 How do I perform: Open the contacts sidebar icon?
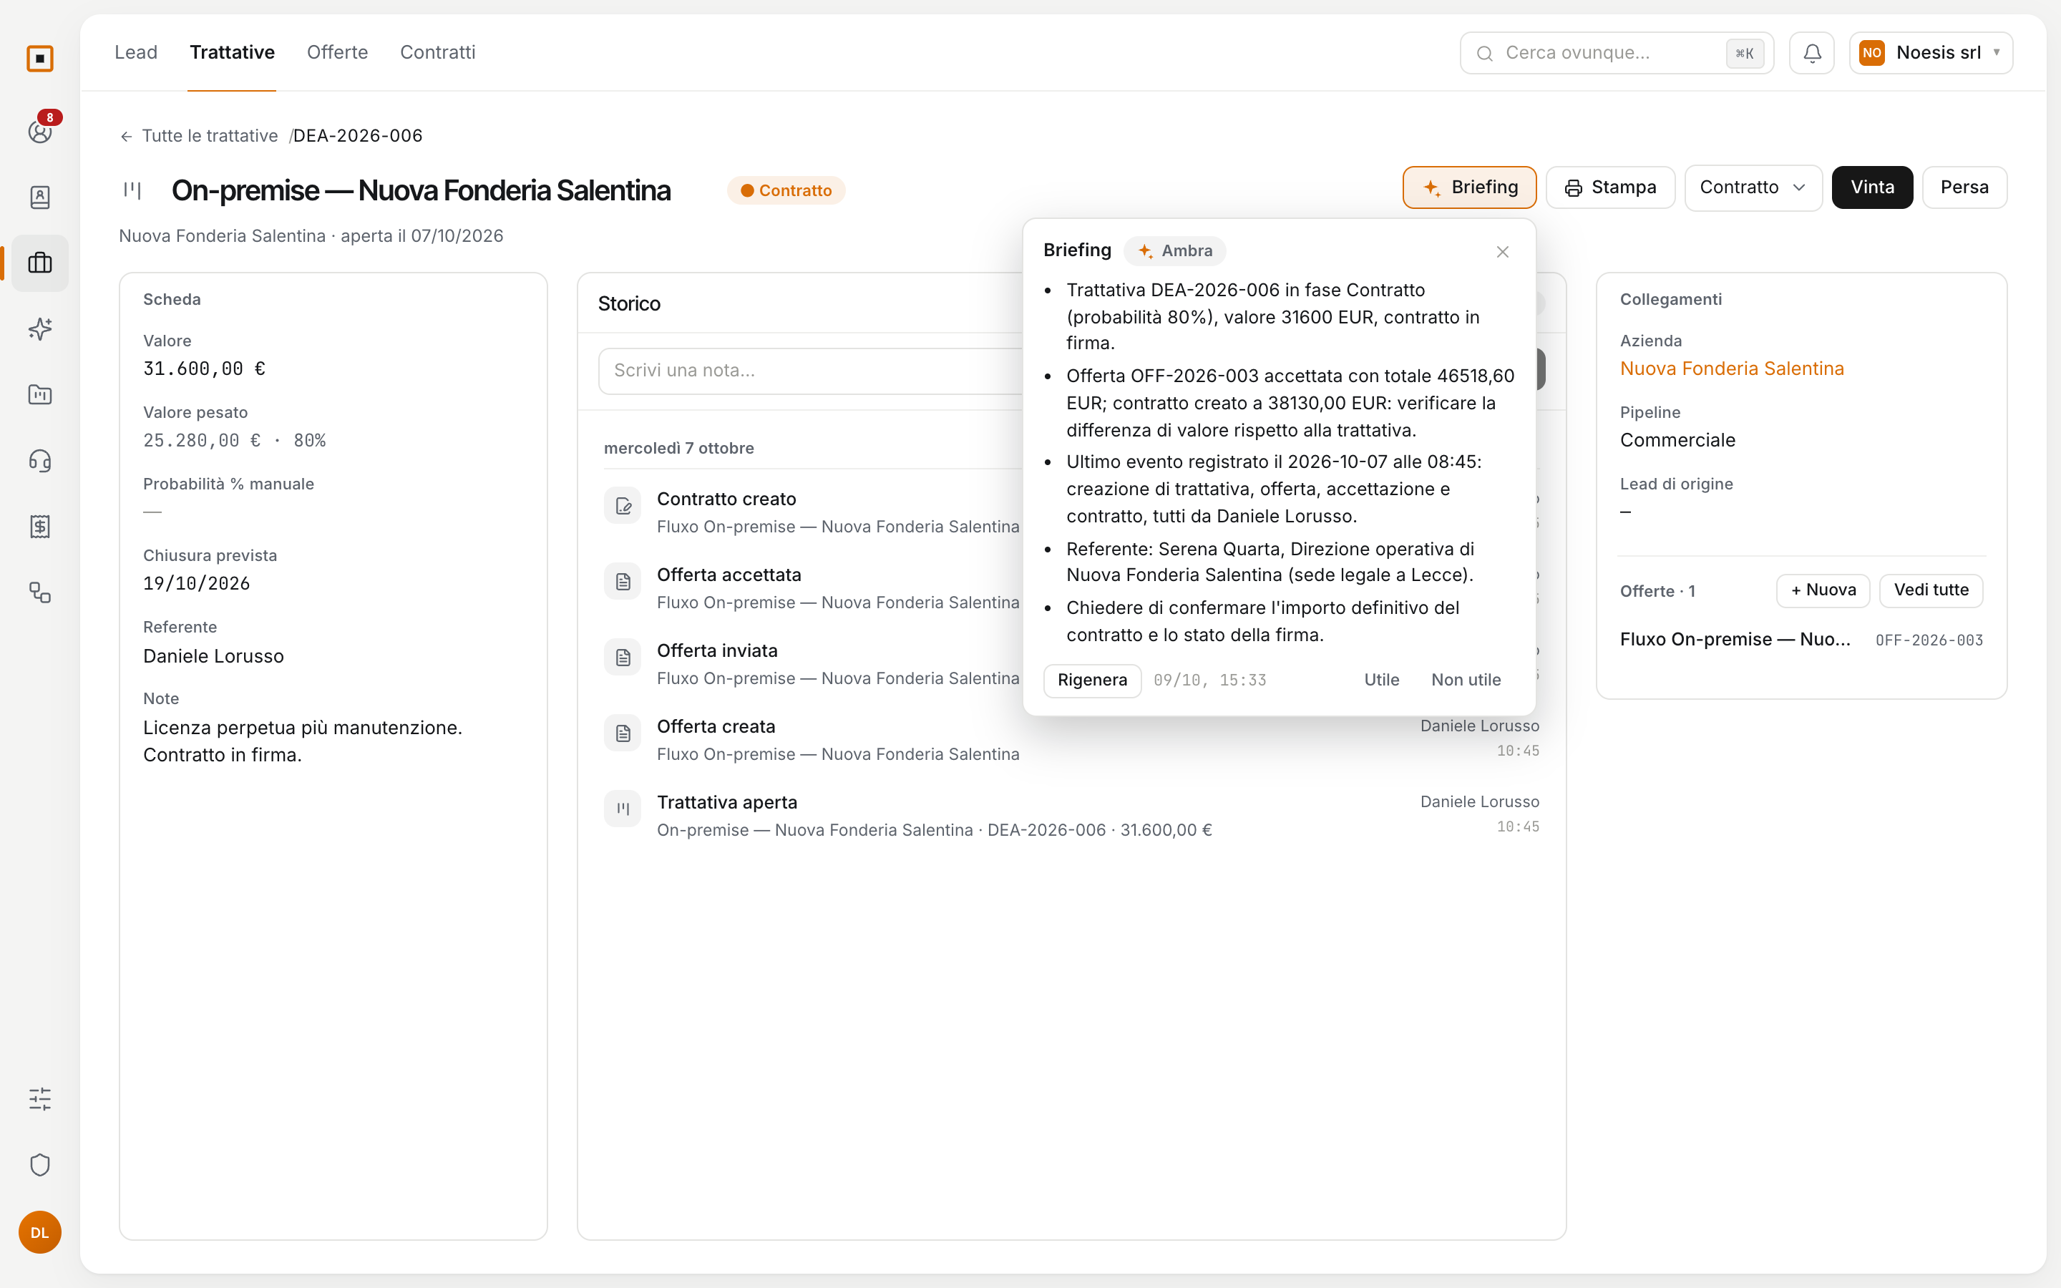(40, 197)
